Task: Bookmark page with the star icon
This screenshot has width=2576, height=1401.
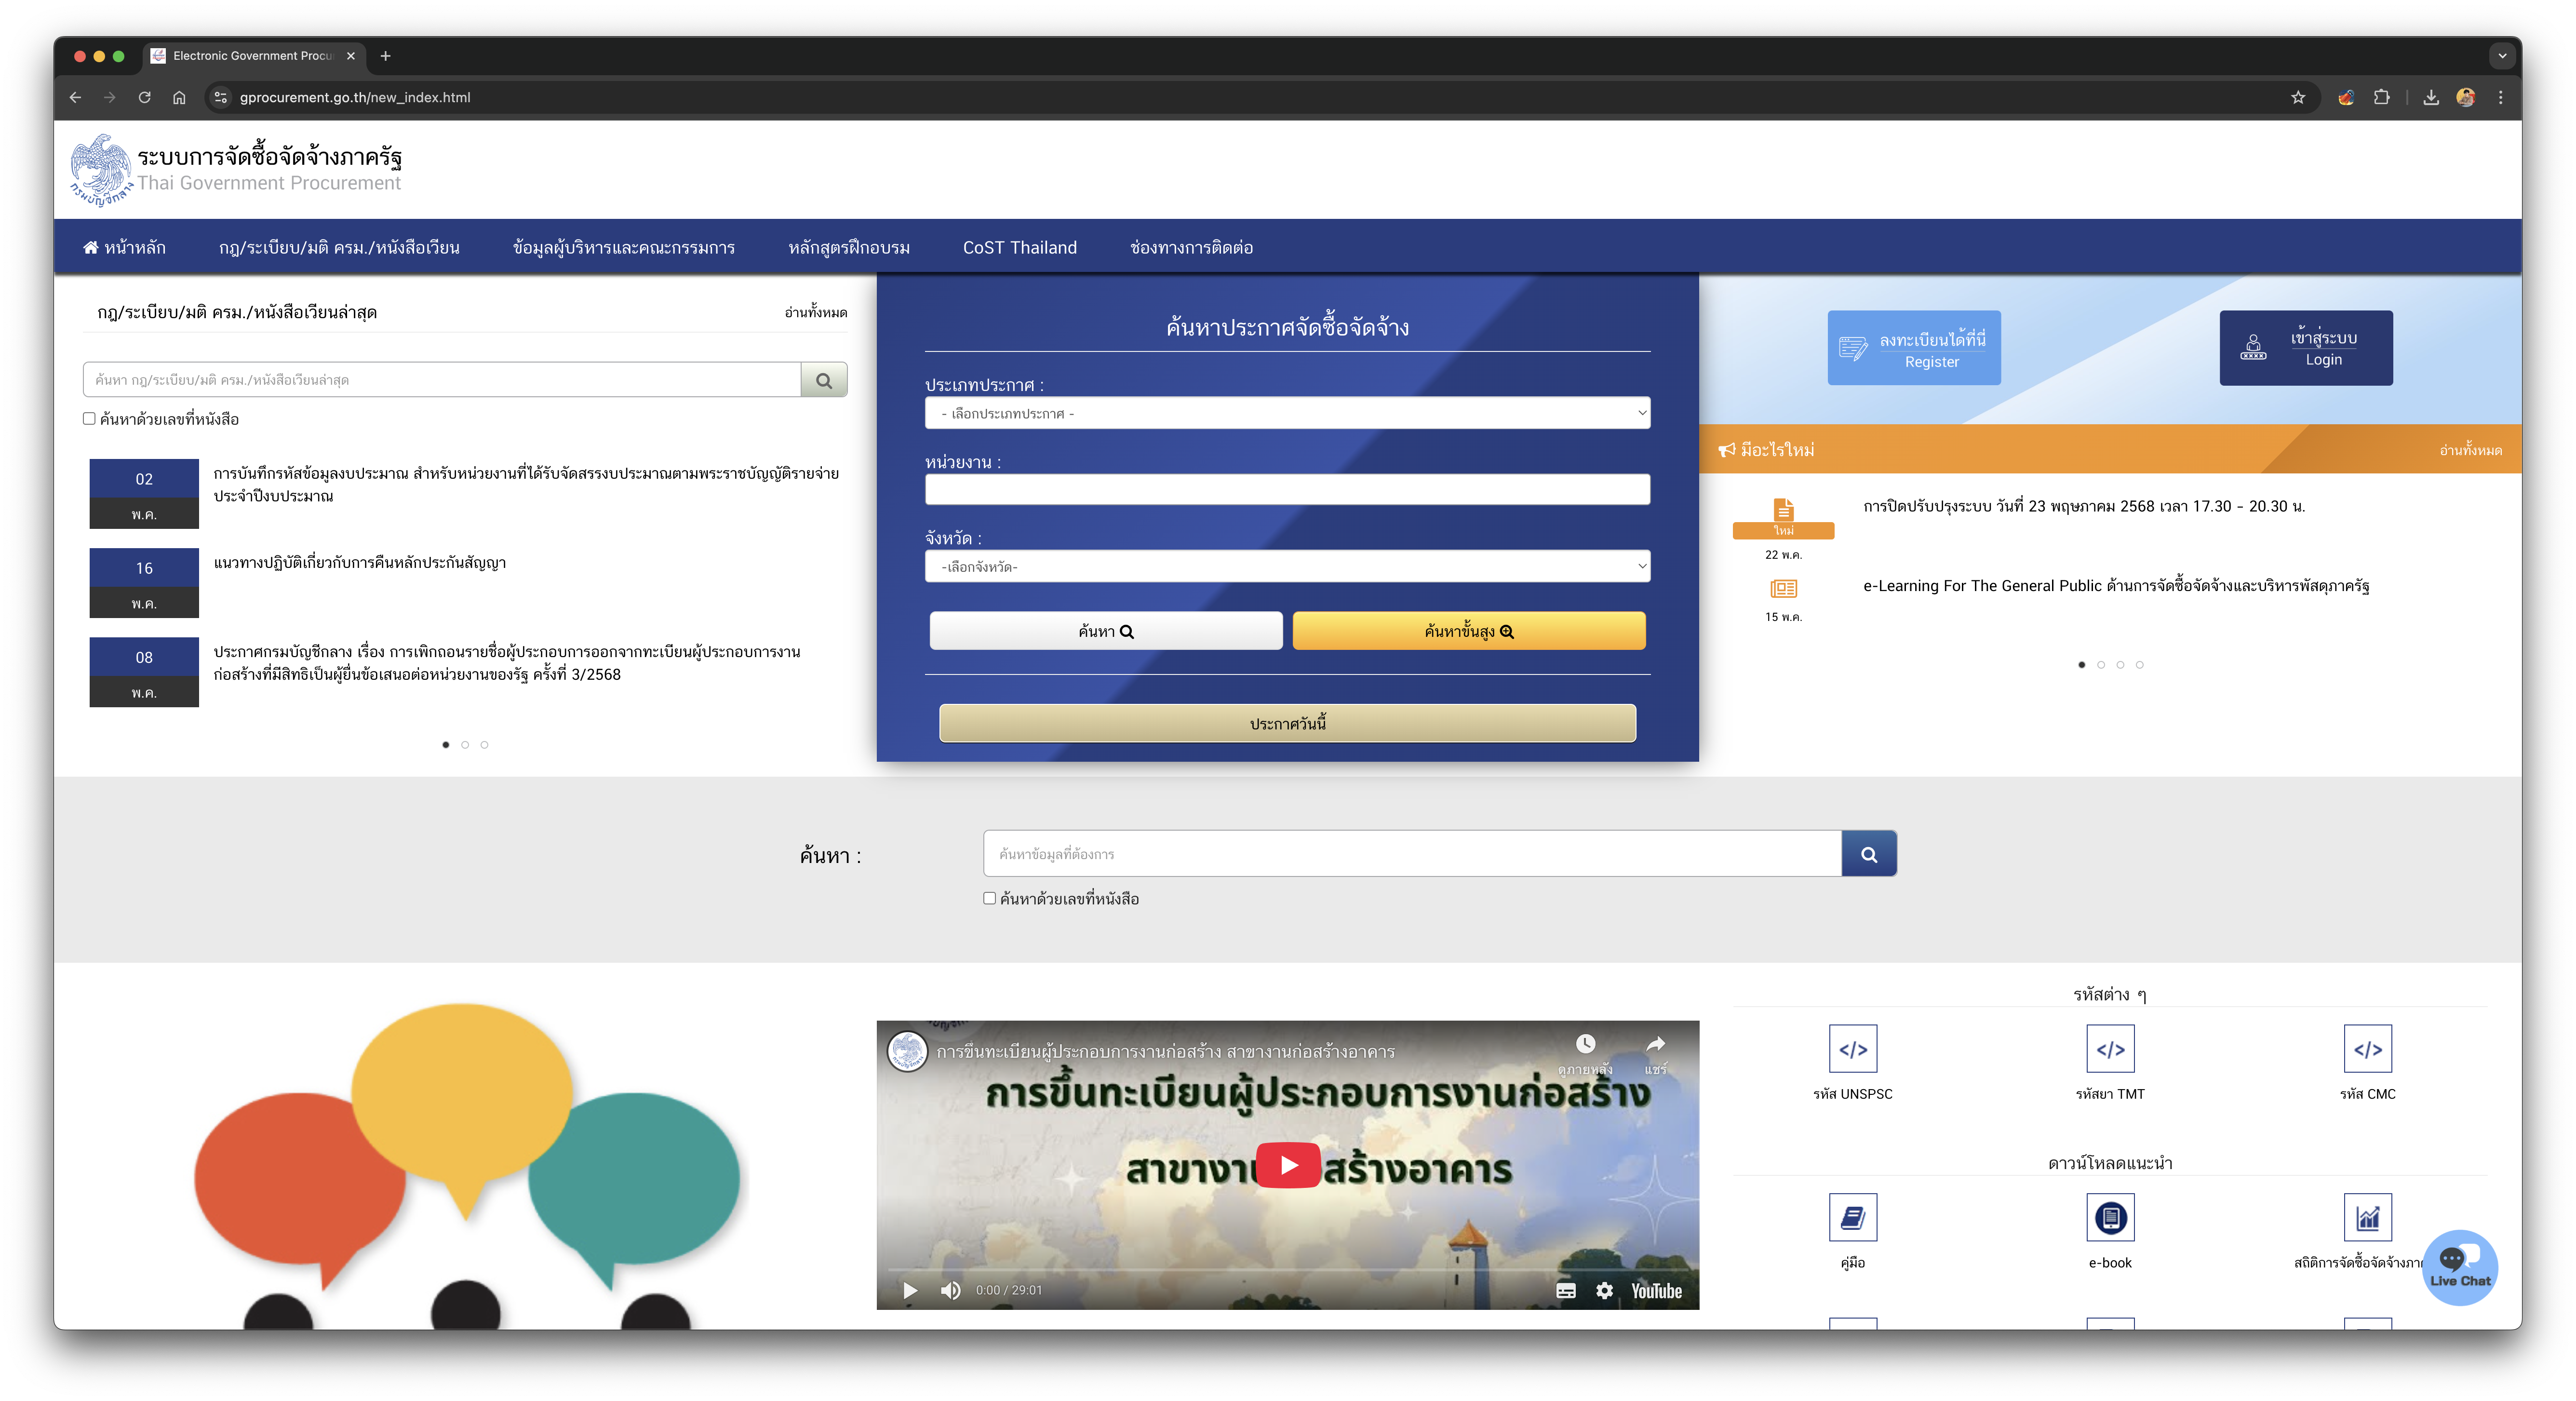Action: [x=2297, y=97]
